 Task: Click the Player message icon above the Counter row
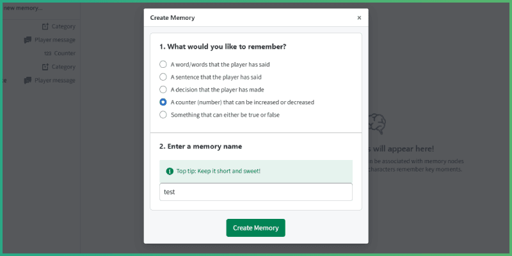click(x=28, y=40)
